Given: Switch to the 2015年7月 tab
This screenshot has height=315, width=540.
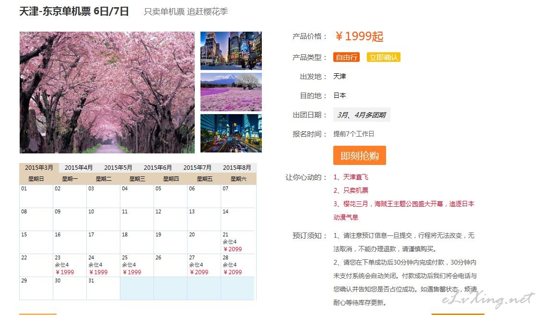Looking at the screenshot, I should 197,168.
